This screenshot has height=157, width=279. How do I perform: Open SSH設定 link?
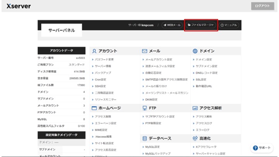(100, 86)
